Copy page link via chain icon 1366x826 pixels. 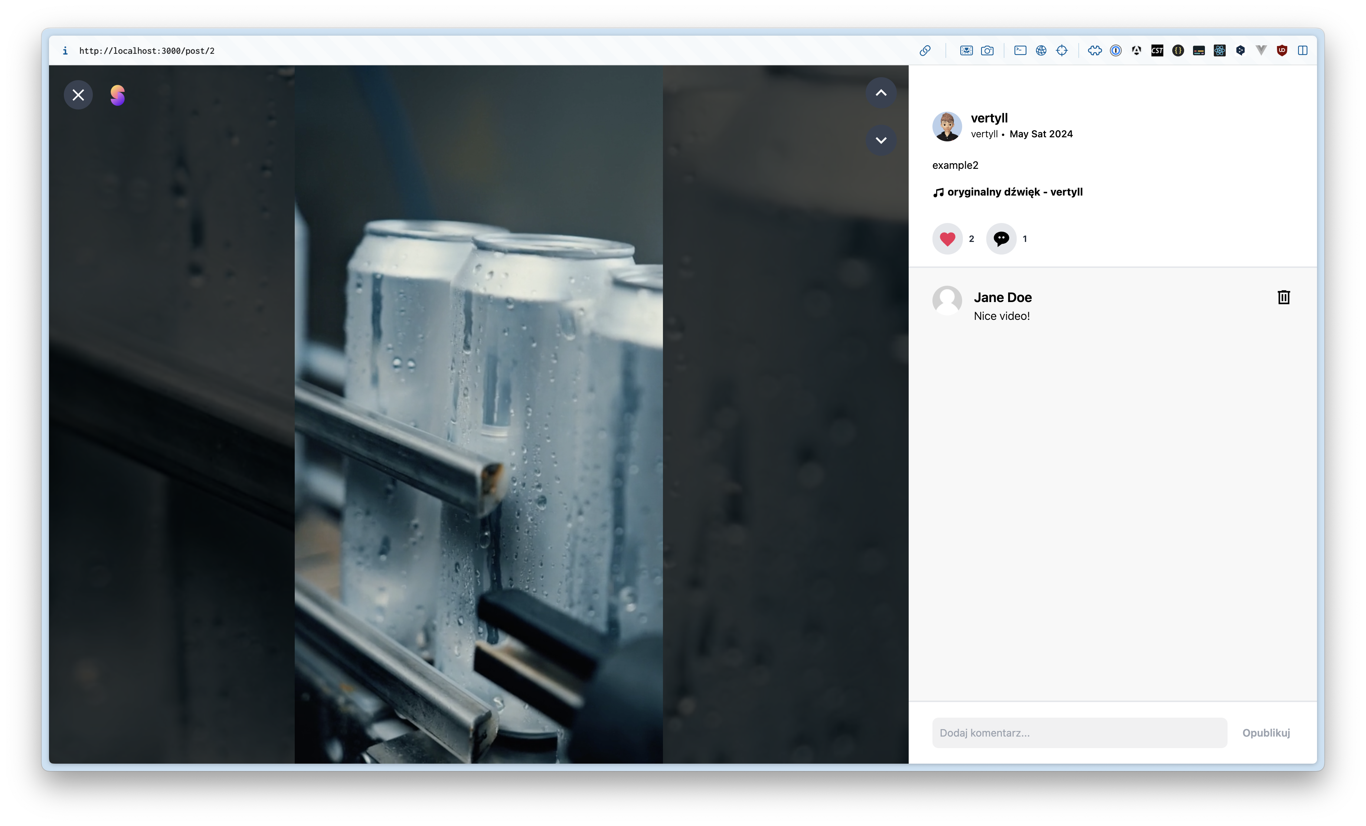point(925,50)
